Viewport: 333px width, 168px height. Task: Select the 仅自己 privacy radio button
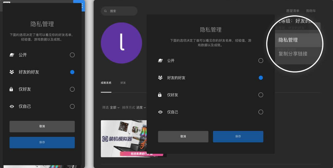pyautogui.click(x=261, y=112)
